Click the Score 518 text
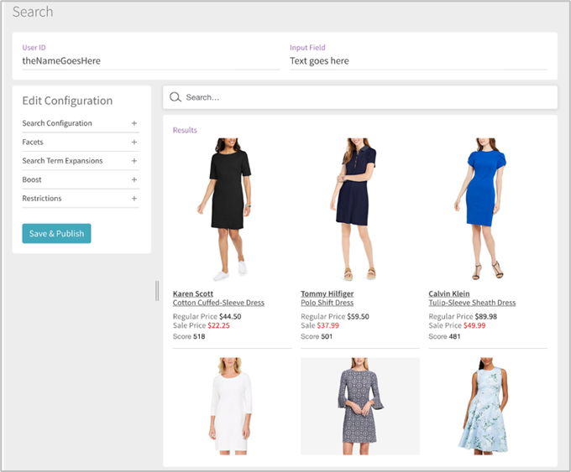The width and height of the screenshot is (571, 472). click(x=189, y=336)
